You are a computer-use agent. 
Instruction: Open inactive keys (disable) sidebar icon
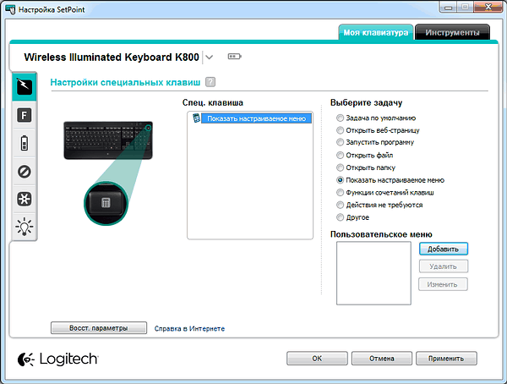[25, 172]
